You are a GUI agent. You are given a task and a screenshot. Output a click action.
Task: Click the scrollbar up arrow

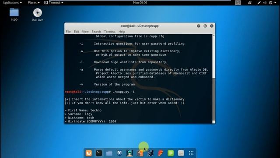point(214,36)
